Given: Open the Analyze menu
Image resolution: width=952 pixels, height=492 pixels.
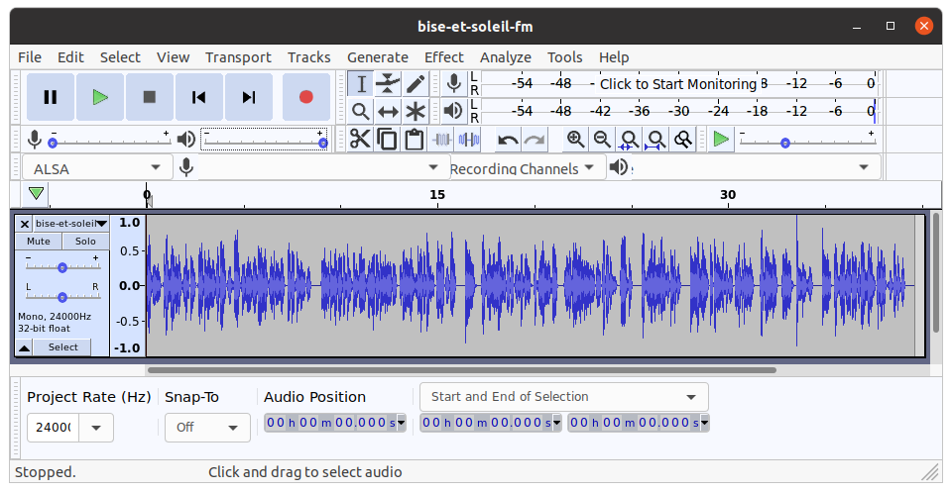Looking at the screenshot, I should click(x=505, y=57).
